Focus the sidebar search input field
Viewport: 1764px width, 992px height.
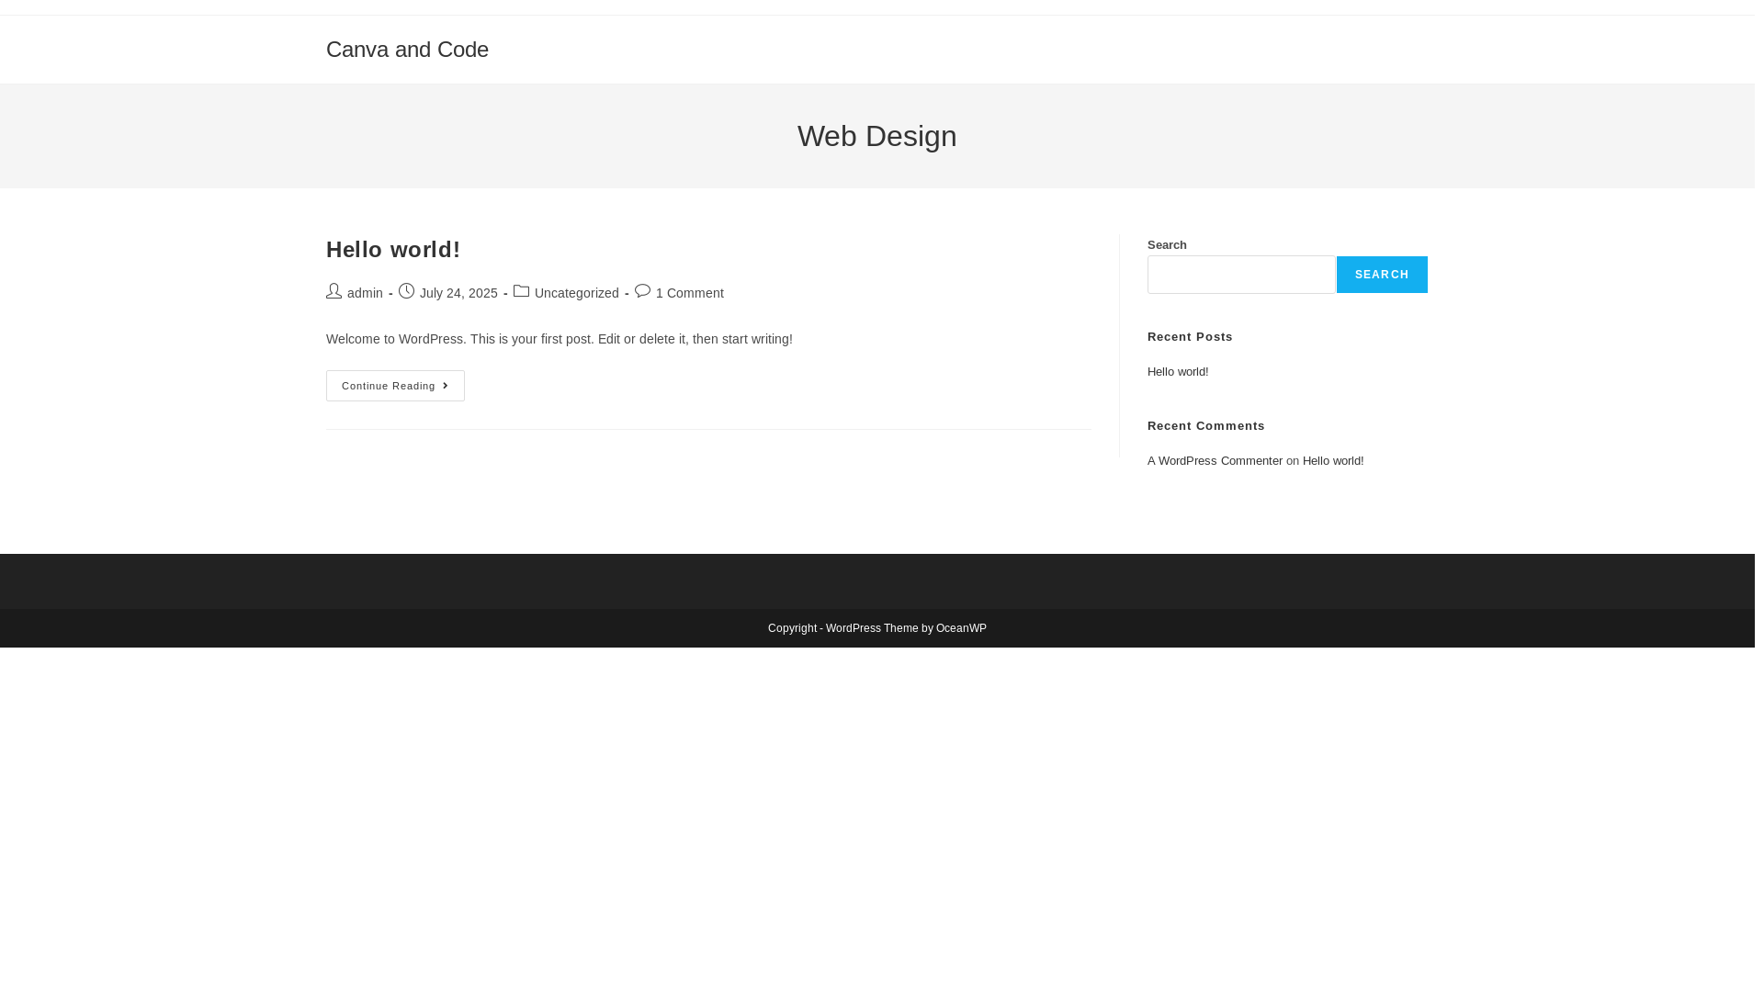click(x=1241, y=275)
